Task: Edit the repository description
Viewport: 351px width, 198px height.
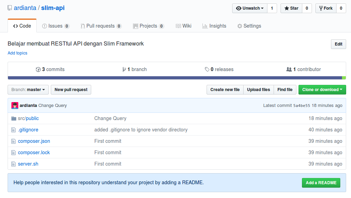Action: (x=339, y=44)
